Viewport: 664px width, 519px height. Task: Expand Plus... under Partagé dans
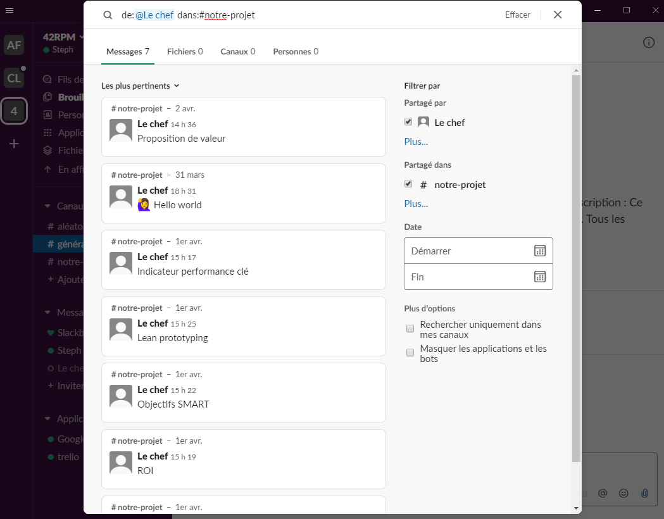(x=416, y=204)
